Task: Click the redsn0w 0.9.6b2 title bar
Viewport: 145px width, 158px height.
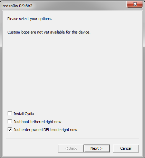Action: [65, 6]
